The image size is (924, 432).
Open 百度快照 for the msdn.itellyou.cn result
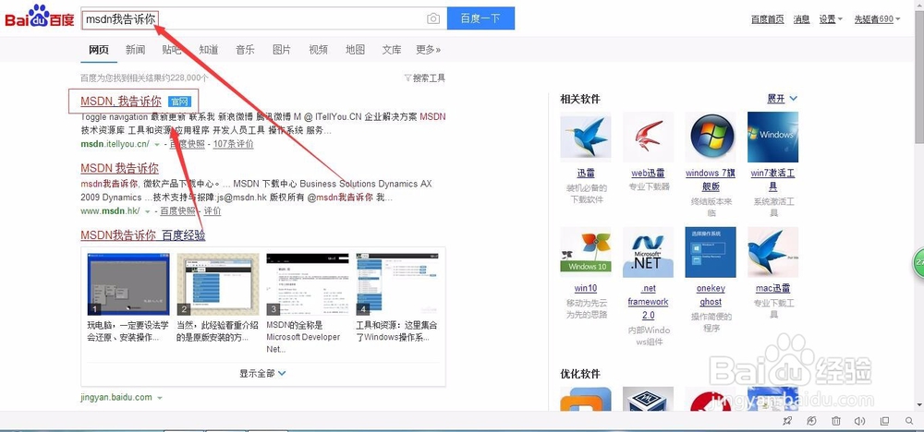tap(188, 144)
